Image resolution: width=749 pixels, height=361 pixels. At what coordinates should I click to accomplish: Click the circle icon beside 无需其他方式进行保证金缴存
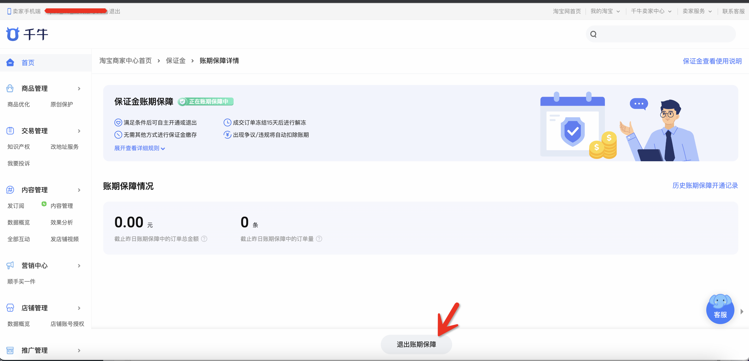point(118,135)
